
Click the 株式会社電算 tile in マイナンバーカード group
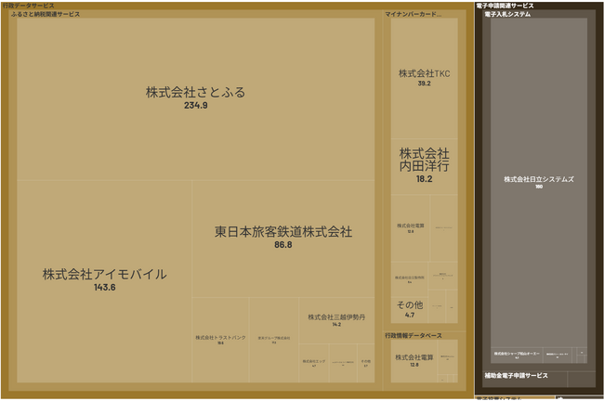click(410, 227)
